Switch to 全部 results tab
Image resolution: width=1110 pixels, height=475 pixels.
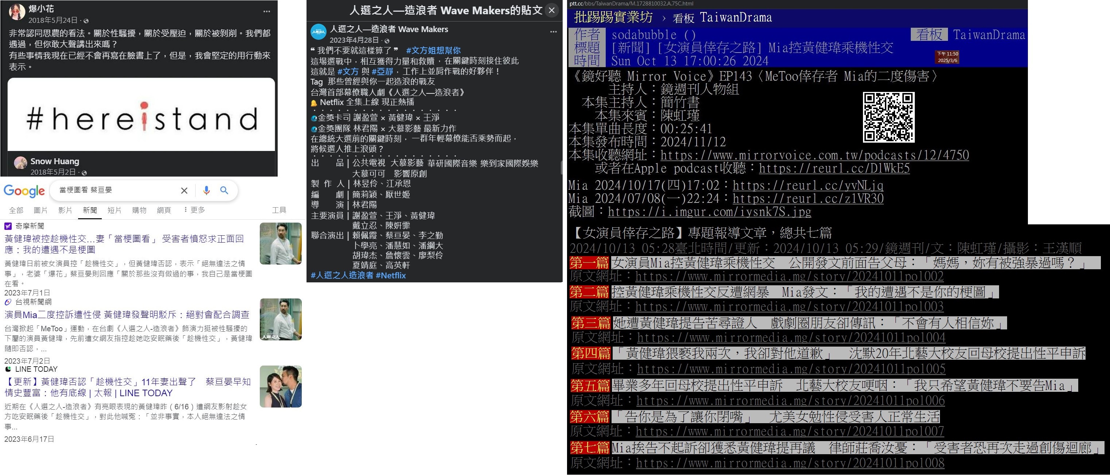pos(16,210)
